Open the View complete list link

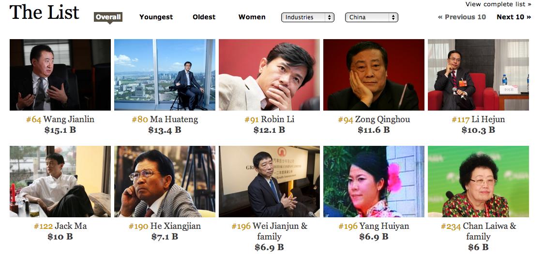pyautogui.click(x=498, y=4)
